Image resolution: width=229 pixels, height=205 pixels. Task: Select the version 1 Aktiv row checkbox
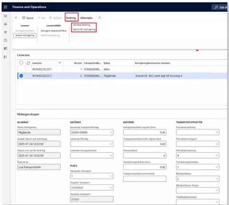(21, 69)
